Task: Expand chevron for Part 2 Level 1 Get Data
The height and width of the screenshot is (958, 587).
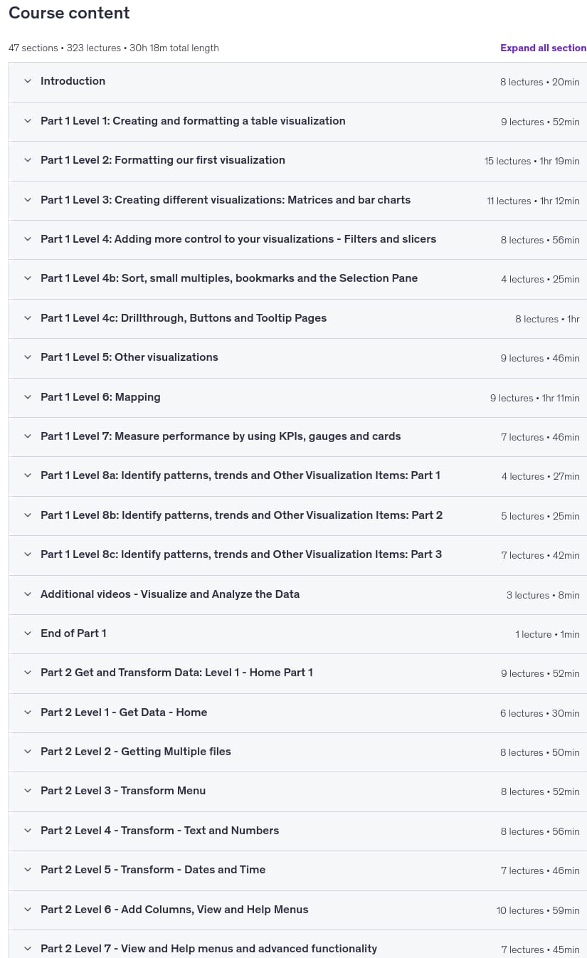Action: click(x=28, y=712)
